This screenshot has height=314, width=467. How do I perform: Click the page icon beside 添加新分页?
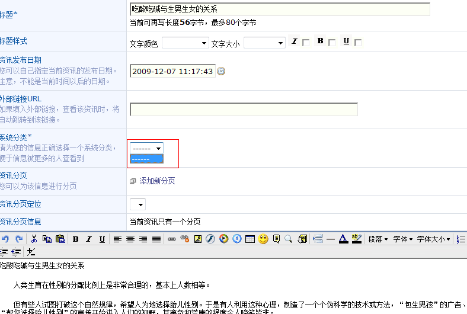(x=133, y=181)
